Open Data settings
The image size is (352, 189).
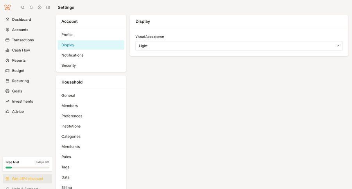[91, 177]
